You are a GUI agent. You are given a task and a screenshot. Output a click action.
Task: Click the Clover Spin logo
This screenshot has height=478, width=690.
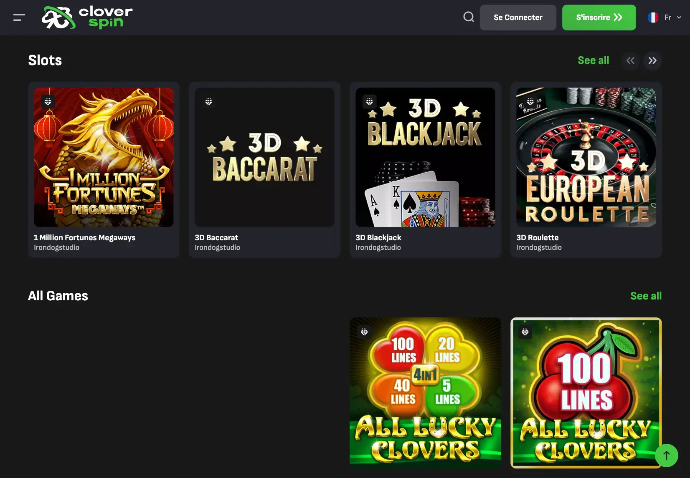point(87,18)
